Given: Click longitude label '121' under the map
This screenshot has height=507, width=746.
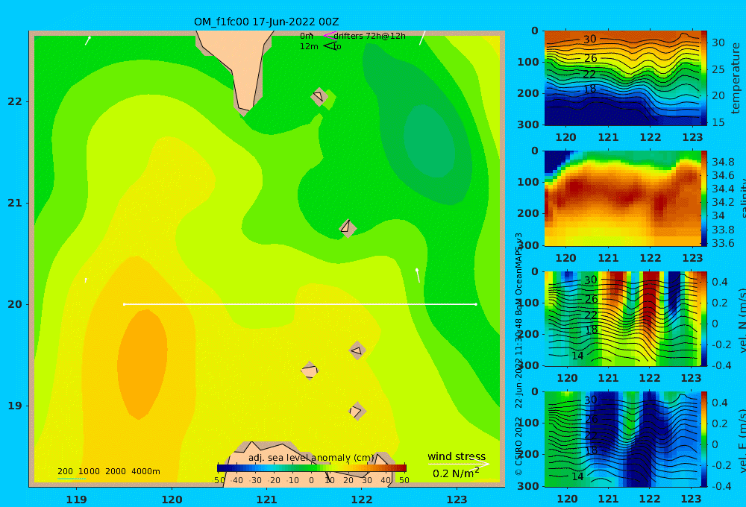Looking at the screenshot, I should 266,500.
